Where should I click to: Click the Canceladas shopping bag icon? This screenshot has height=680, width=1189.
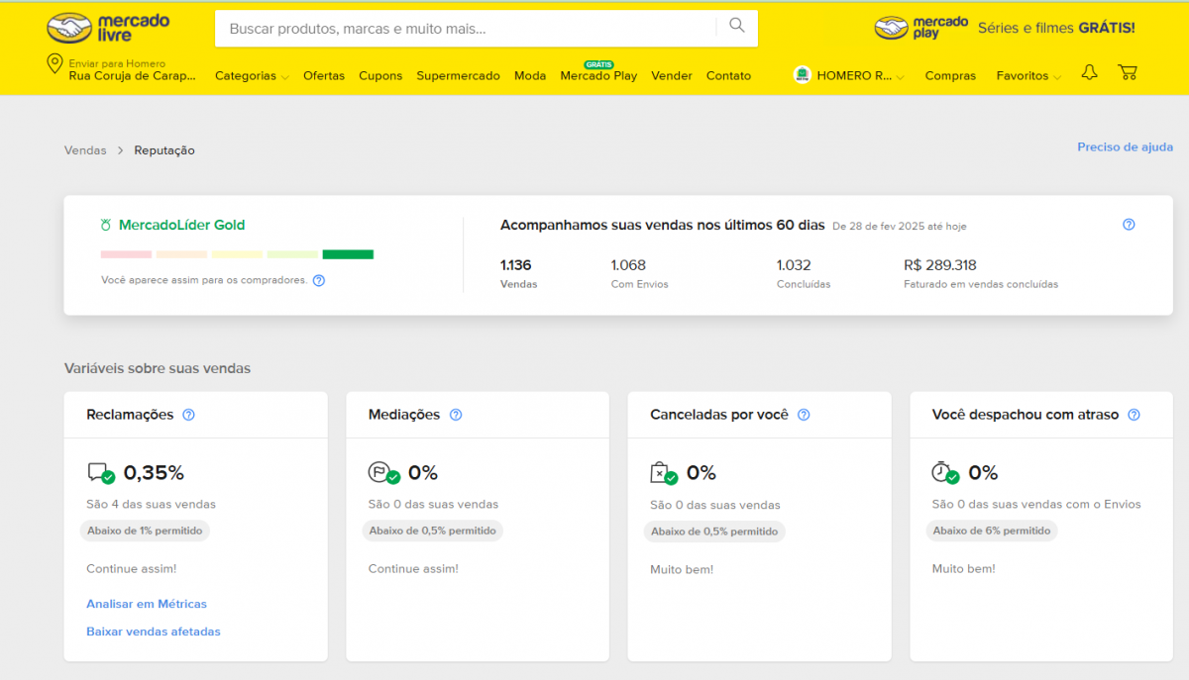664,473
